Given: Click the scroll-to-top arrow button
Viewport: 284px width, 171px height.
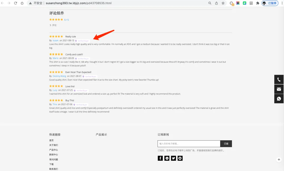Looking at the screenshot, I should coord(279,160).
